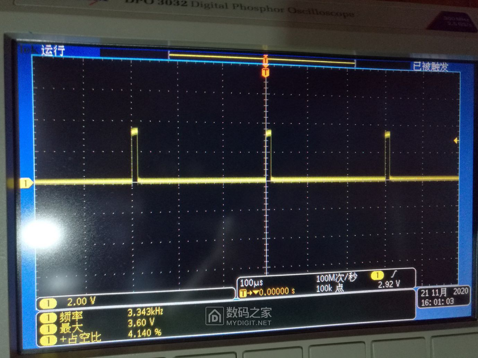Click the 2.92 V trigger level value
The height and width of the screenshot is (358, 478).
click(x=389, y=284)
